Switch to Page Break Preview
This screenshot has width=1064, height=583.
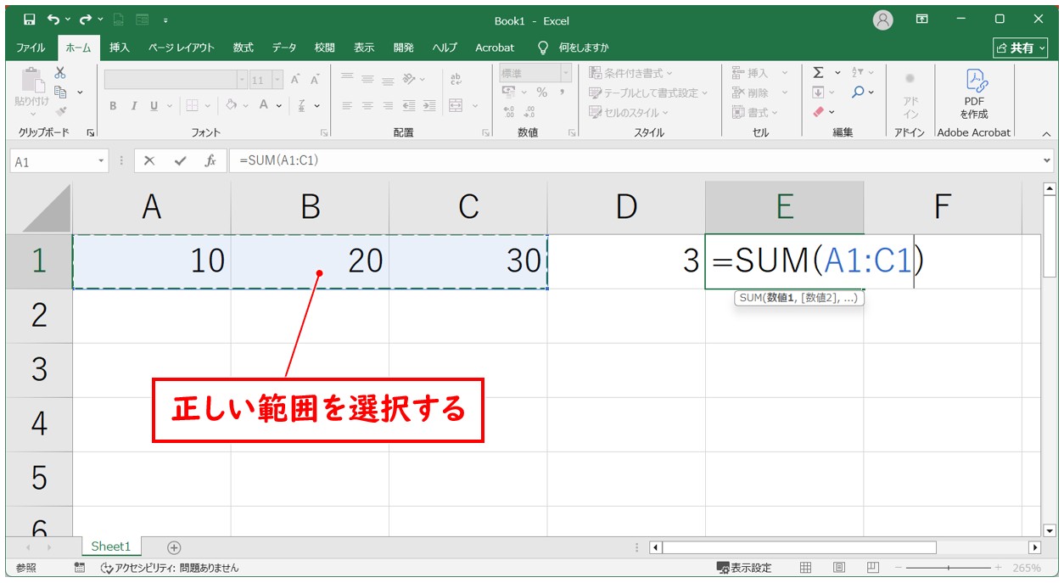pos(873,568)
